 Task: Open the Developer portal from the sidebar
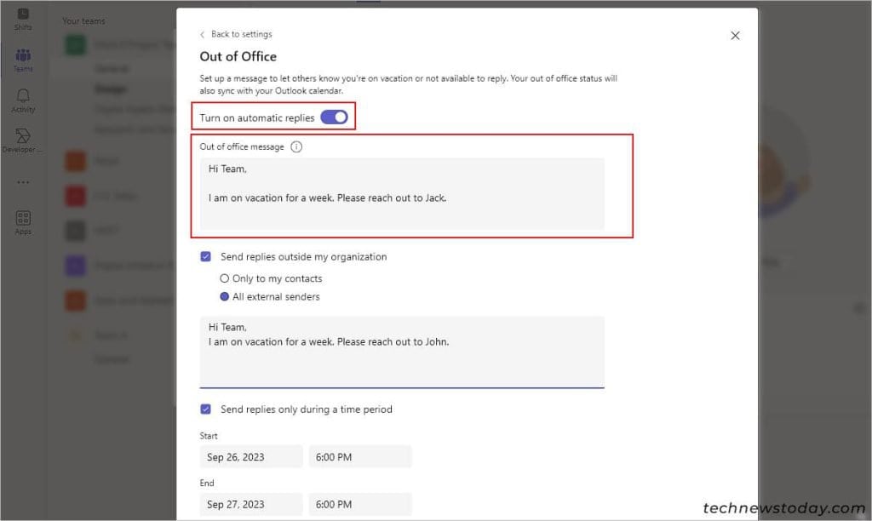[22, 138]
